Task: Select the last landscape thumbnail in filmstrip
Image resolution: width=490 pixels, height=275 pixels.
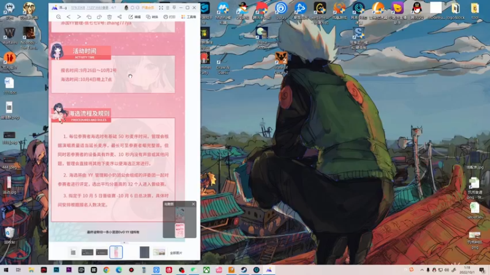Action: tap(159, 252)
